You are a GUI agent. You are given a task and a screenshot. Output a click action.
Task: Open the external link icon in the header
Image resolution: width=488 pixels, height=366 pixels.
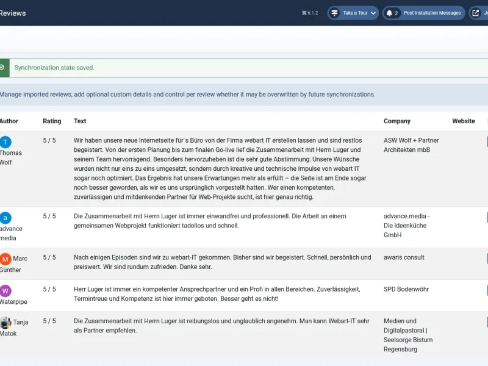(476, 13)
